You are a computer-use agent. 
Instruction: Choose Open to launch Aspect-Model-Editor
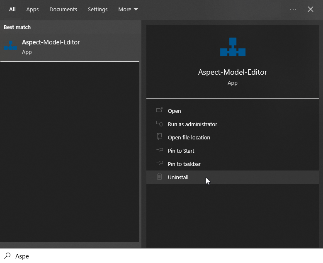point(175,111)
